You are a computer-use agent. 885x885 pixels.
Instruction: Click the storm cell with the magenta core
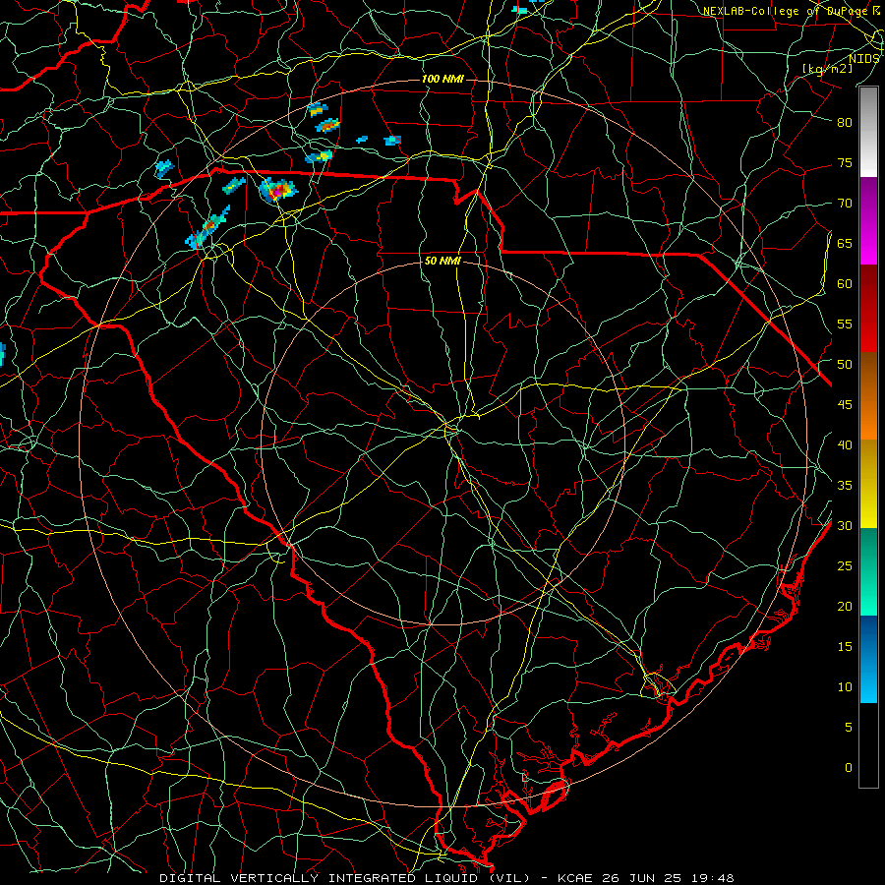point(277,190)
